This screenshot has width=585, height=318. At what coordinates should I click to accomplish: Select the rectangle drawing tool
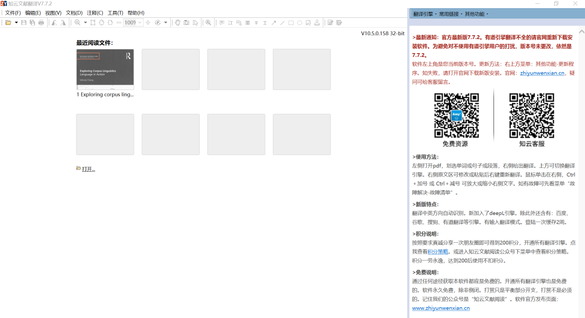tap(291, 23)
